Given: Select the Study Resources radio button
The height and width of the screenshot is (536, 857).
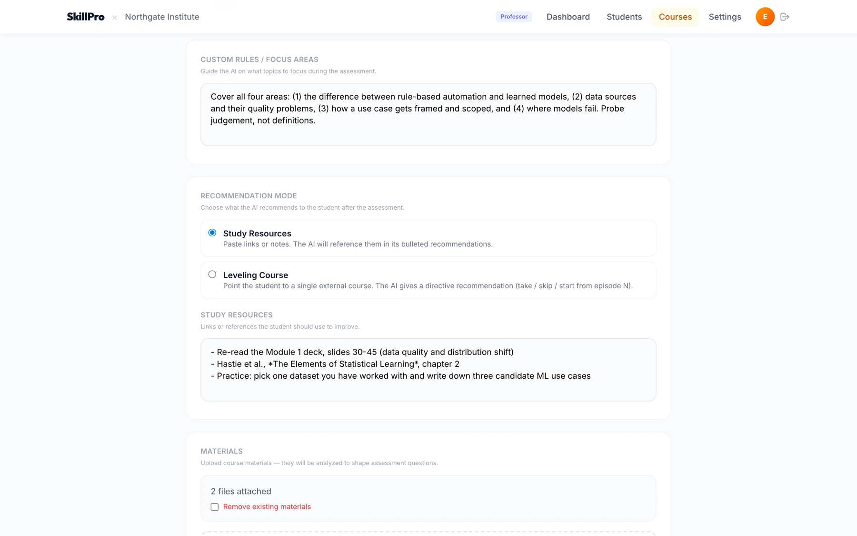Looking at the screenshot, I should [x=212, y=233].
